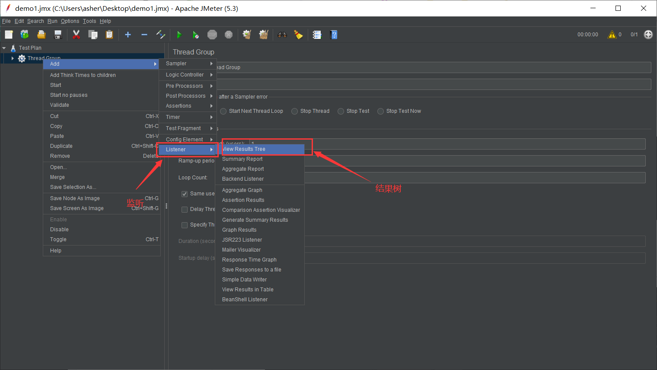The image size is (657, 370).
Task: Expand the Sampler submenu
Action: (187, 64)
